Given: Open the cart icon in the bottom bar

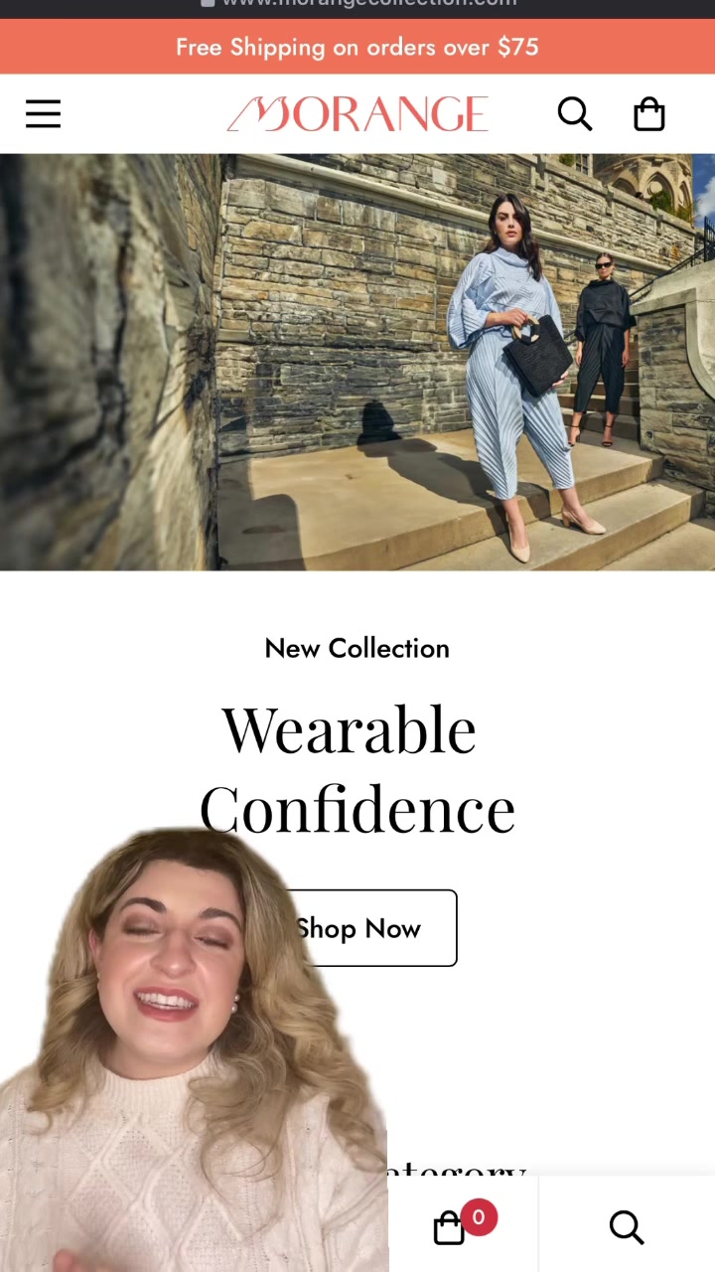Looking at the screenshot, I should tap(449, 1227).
